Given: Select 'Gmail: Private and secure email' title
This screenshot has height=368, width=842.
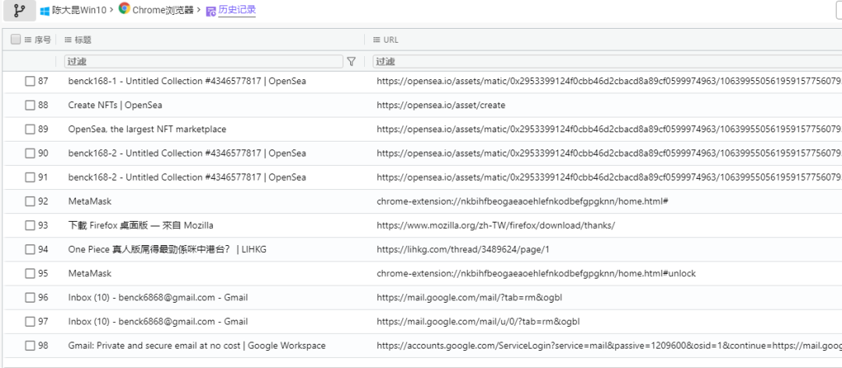Looking at the screenshot, I should coord(196,345).
